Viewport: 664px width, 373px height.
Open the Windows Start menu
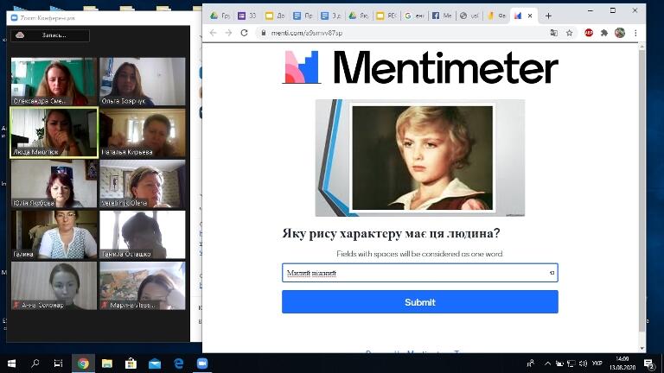[x=11, y=364]
